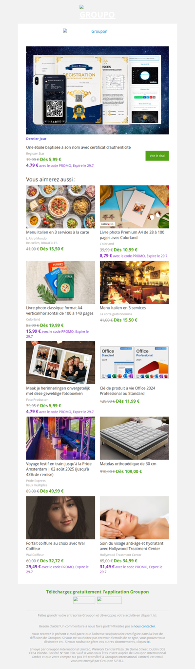Open the travel photo book image with Italy cover

[x=60, y=282]
